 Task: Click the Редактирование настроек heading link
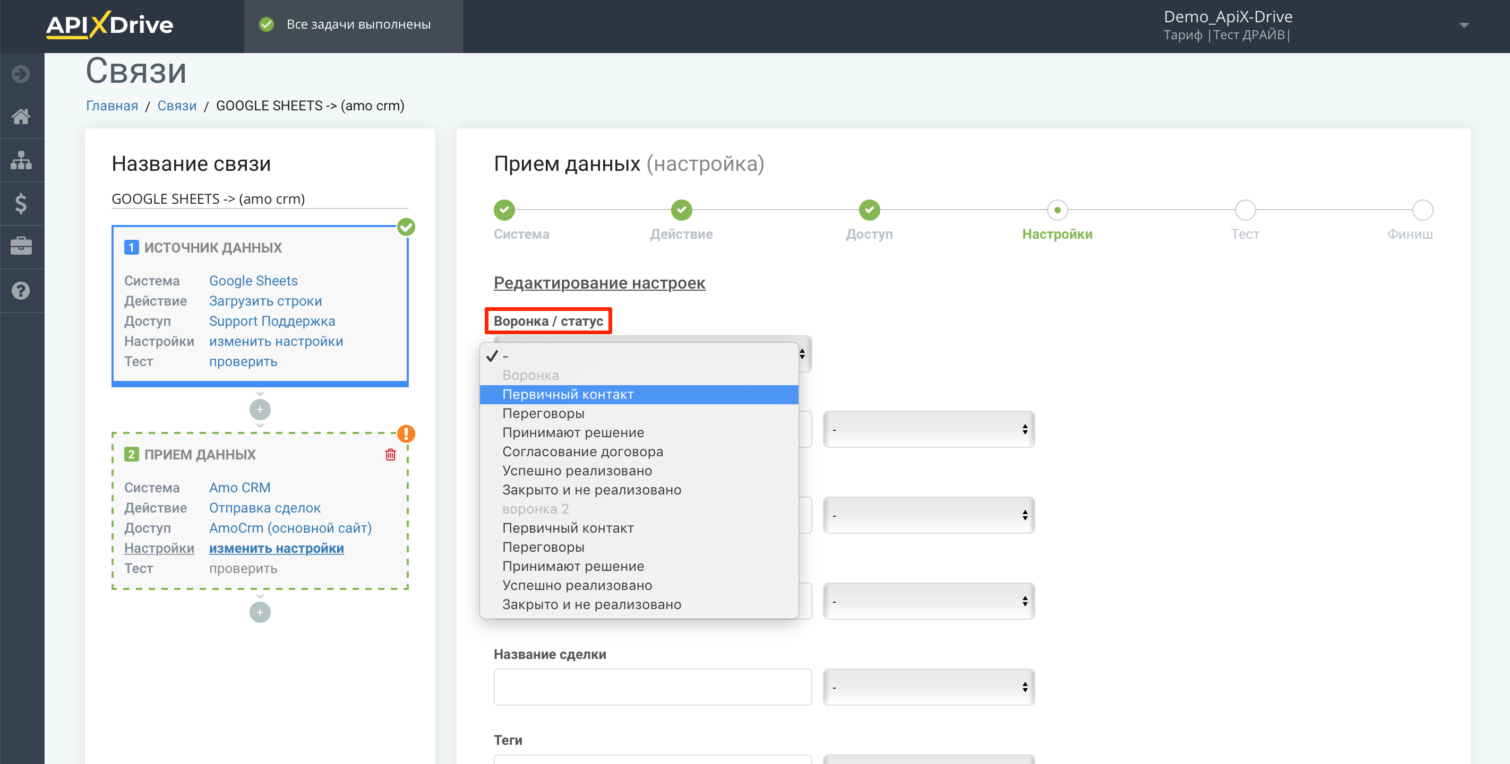point(599,283)
